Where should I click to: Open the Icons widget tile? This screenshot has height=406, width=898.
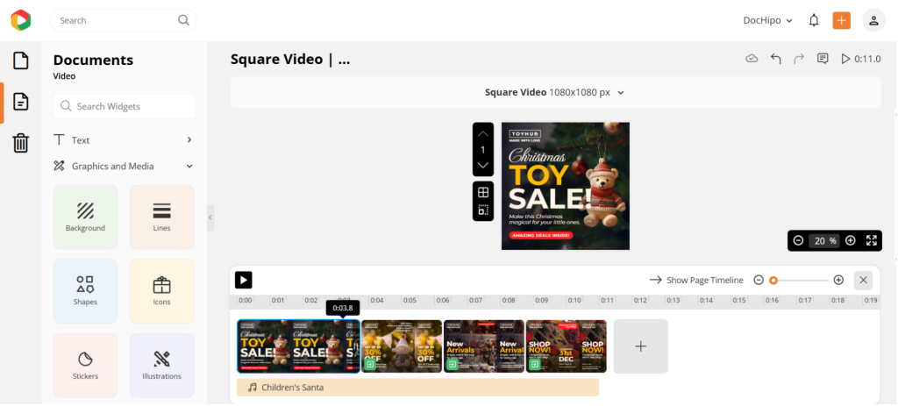tap(161, 291)
